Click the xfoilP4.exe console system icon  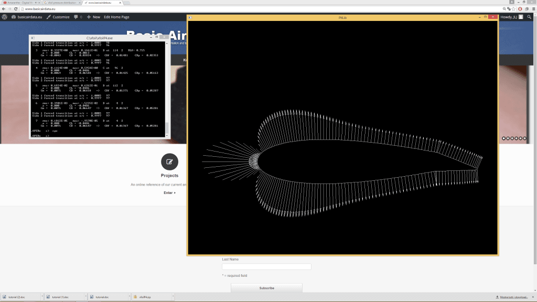[33, 38]
